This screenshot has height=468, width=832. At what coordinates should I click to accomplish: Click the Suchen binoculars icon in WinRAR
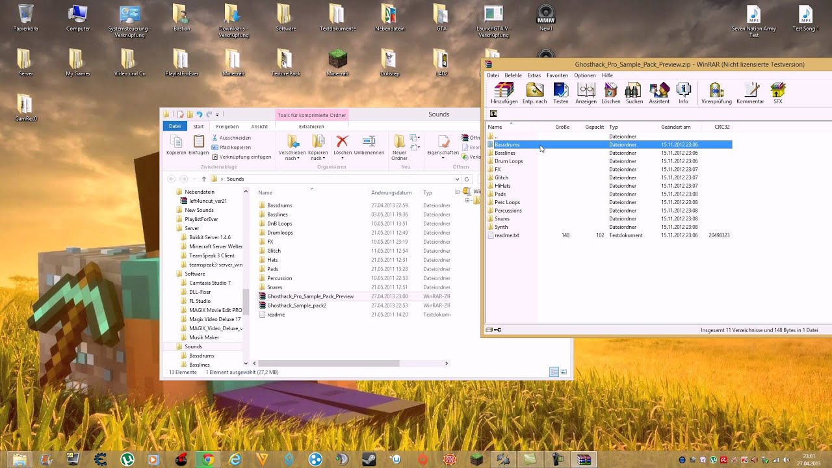(x=634, y=93)
